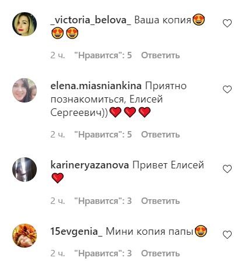Reply to _victoria_belova_ via Ответить
The height and width of the screenshot is (261, 241).
pos(160,55)
